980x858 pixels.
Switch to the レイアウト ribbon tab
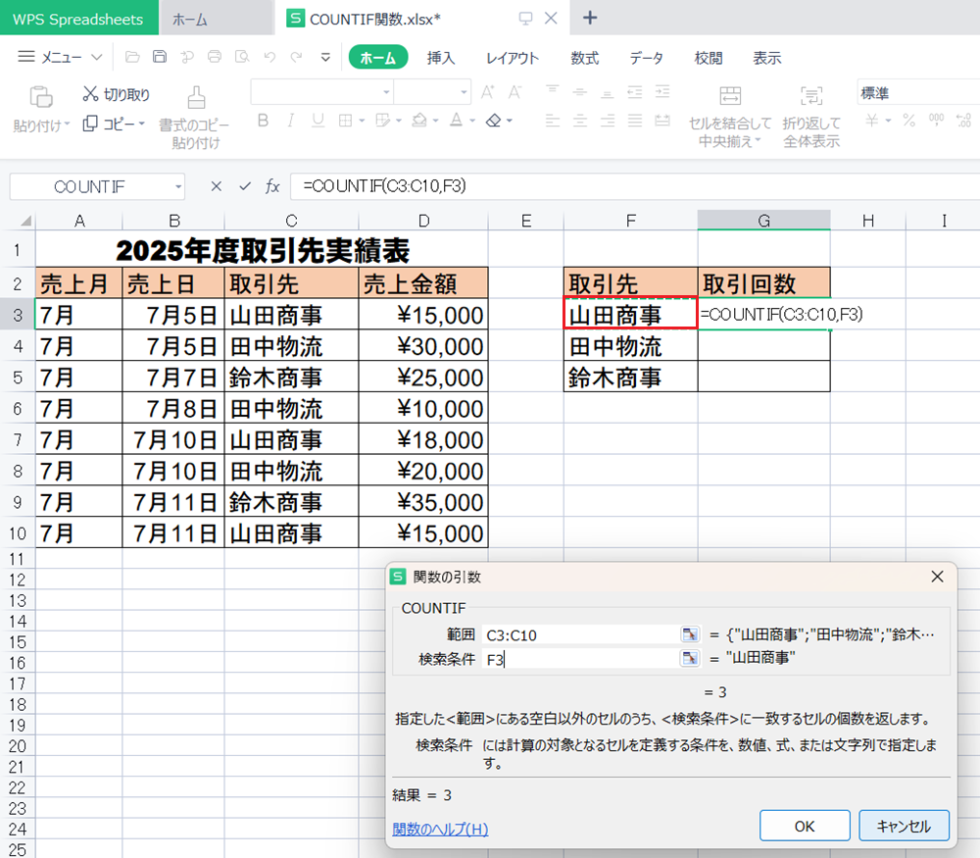coord(513,58)
